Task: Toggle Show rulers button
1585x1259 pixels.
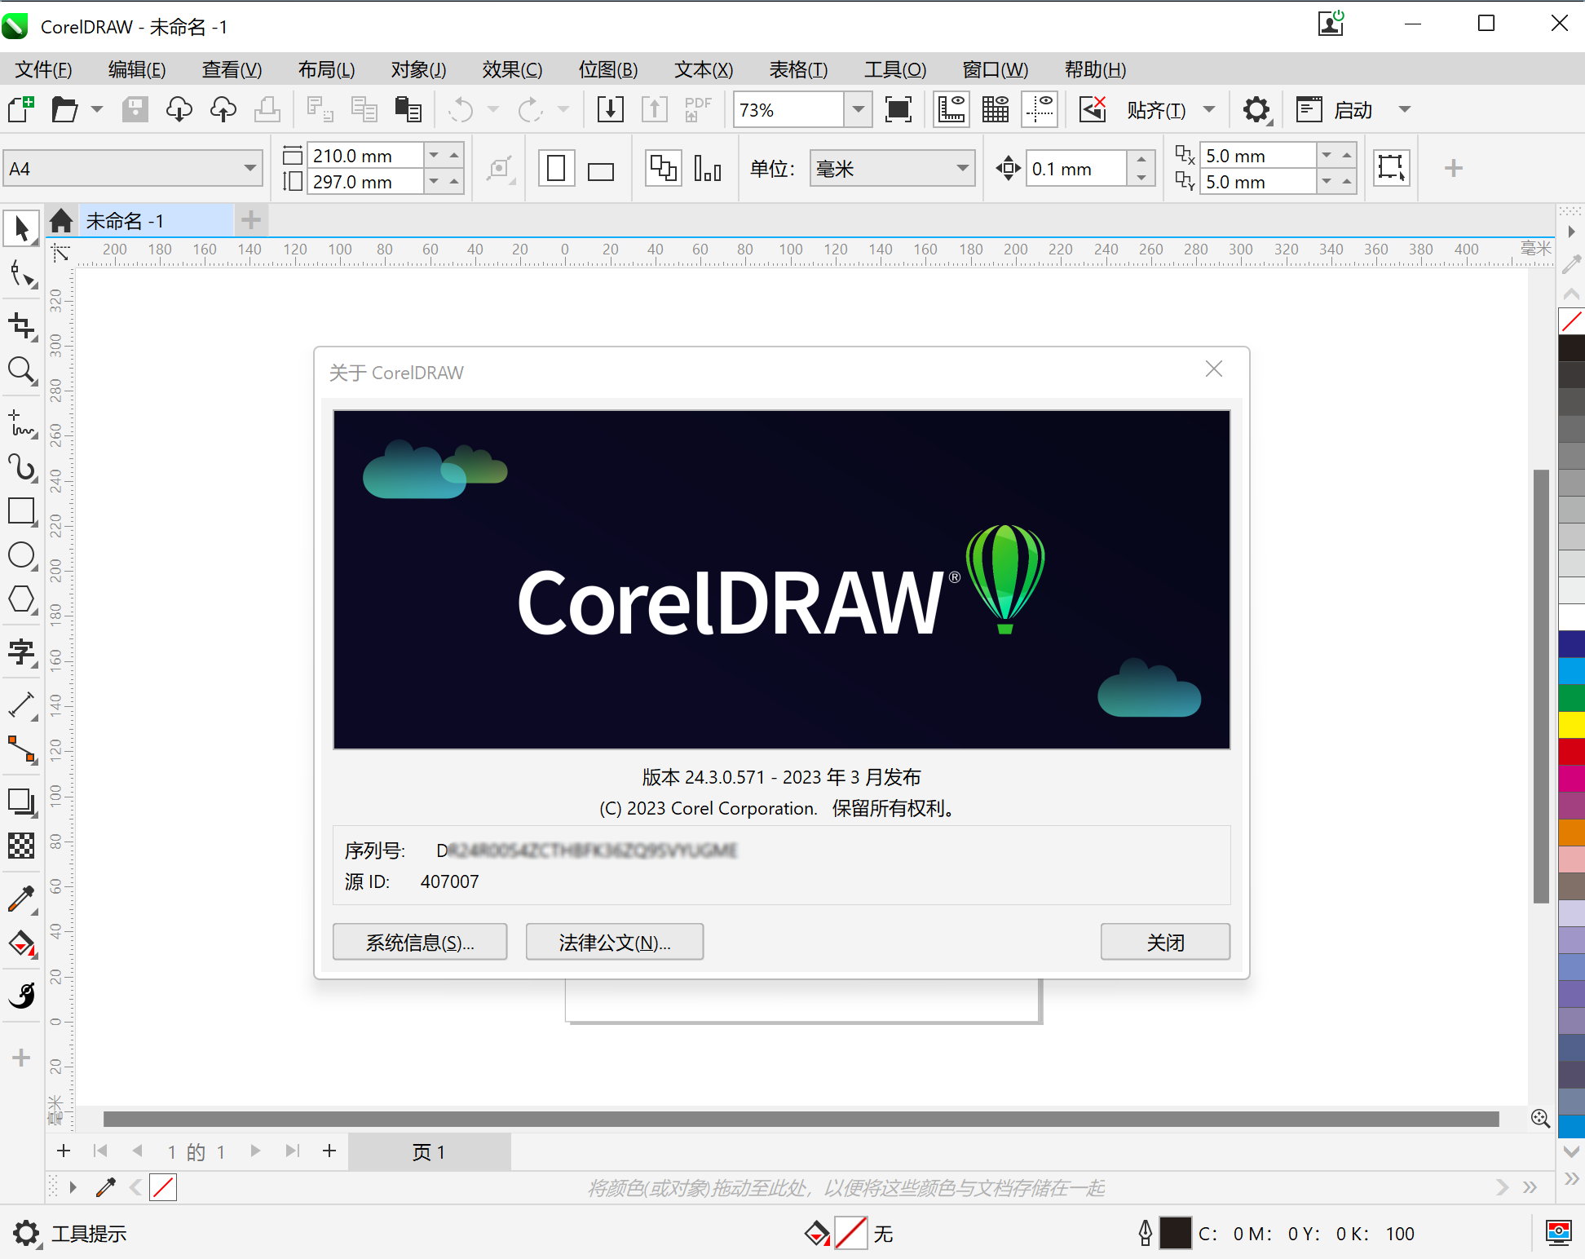Action: 951,109
